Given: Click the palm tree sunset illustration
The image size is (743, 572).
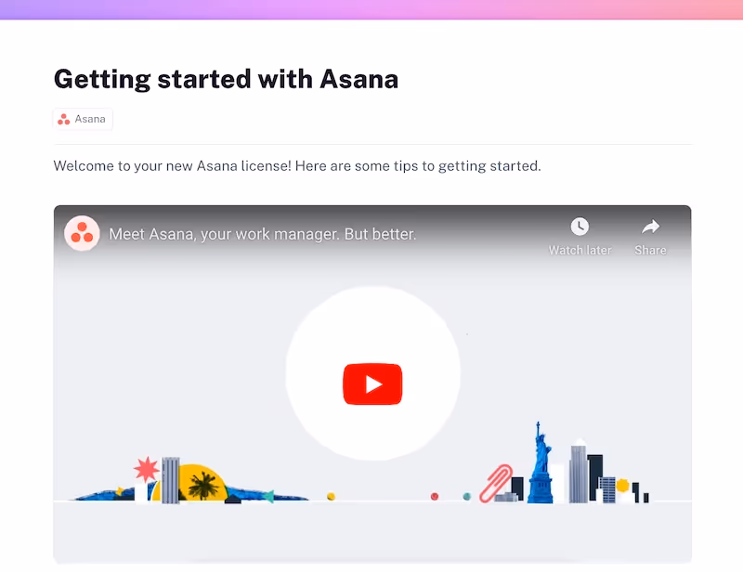Looking at the screenshot, I should [x=203, y=486].
